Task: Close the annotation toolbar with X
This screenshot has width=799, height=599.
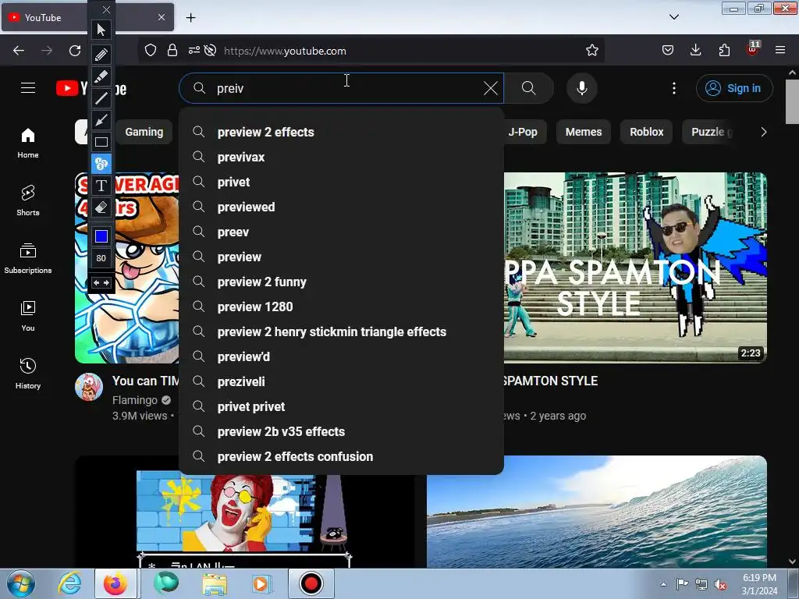Action: (x=106, y=9)
